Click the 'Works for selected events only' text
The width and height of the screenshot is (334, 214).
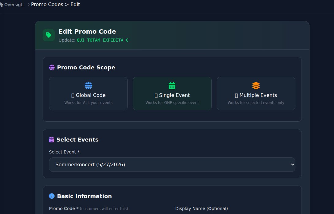pyautogui.click(x=256, y=103)
